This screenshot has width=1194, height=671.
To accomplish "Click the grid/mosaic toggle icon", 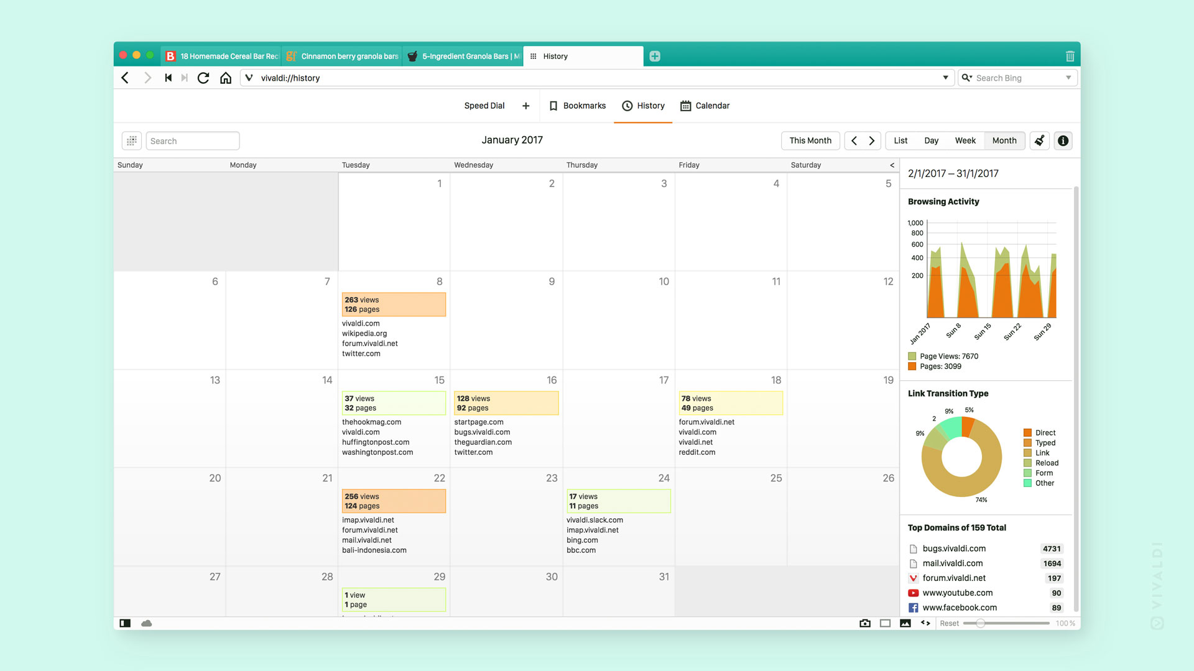I will [x=131, y=140].
